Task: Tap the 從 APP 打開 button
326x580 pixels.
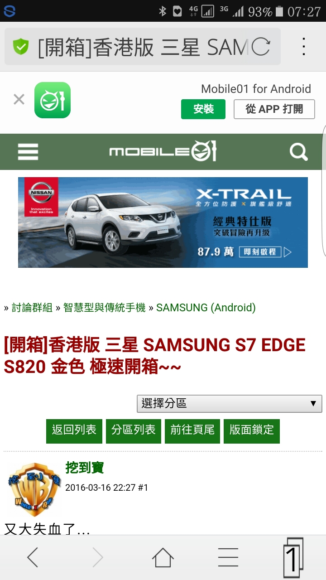Action: (x=274, y=109)
